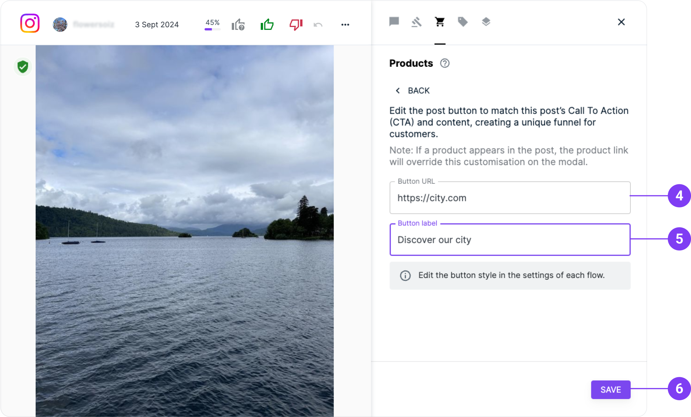Click into the Button URL field

510,198
